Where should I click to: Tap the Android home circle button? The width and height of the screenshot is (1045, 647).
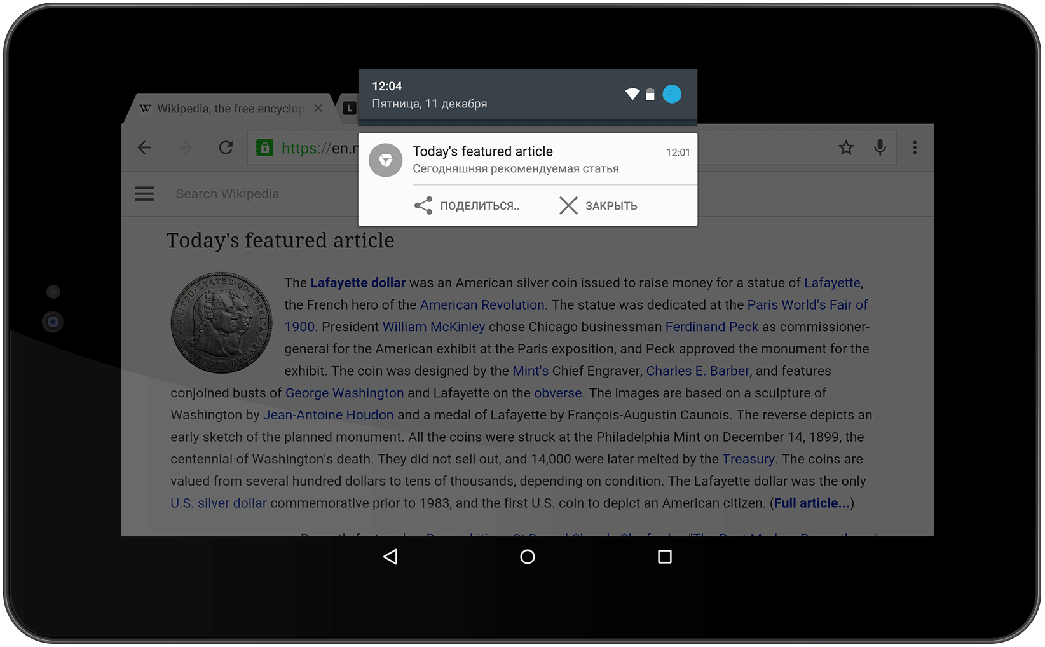(x=528, y=557)
